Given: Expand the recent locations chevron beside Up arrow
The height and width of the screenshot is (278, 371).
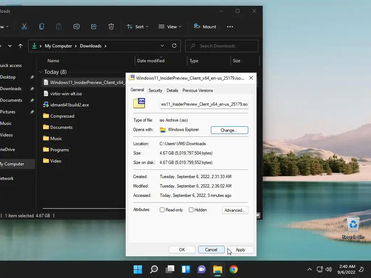Looking at the screenshot, I should coord(10,46).
